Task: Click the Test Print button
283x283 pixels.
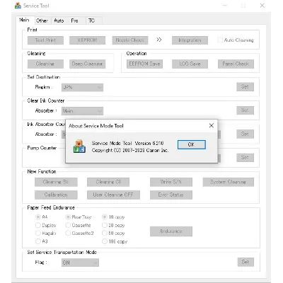Action: click(x=45, y=40)
